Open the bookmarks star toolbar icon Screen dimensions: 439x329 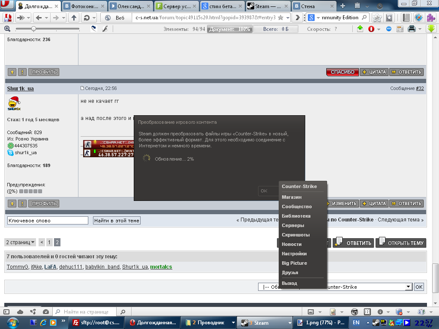tap(377, 18)
